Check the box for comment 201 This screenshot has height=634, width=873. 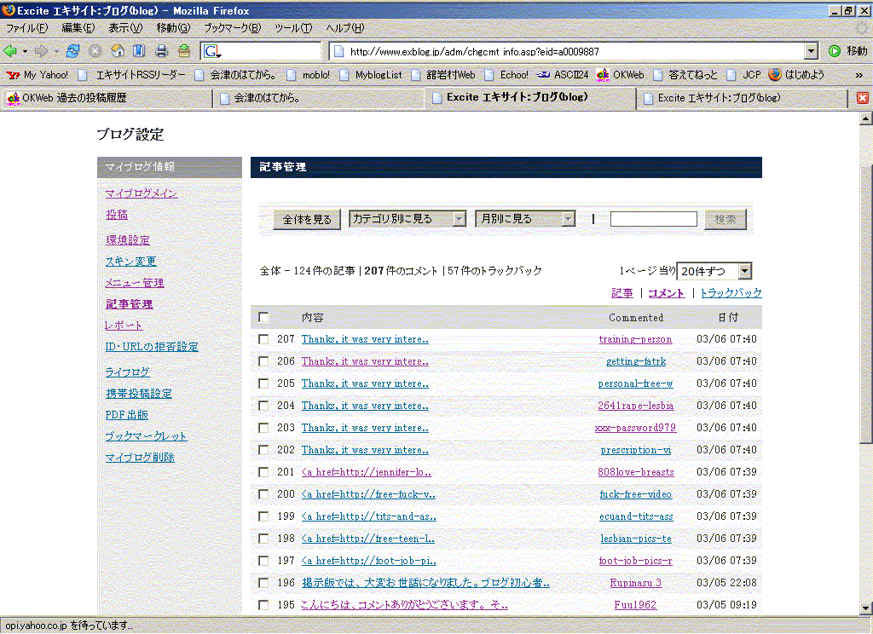tap(264, 472)
